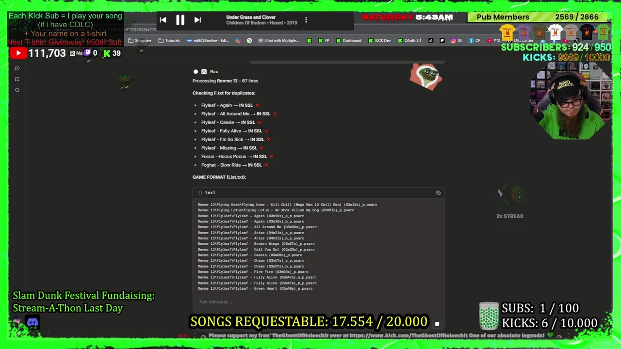
Task: Skip to the next track
Action: click(197, 20)
